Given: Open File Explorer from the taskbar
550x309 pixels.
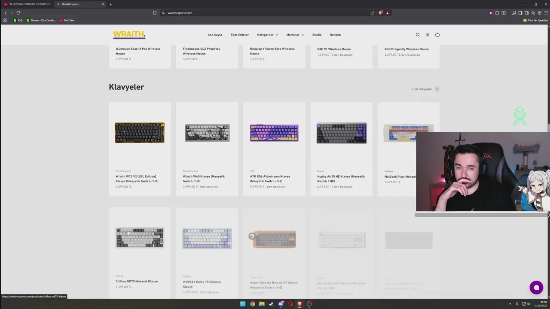Looking at the screenshot, I should click(x=262, y=304).
